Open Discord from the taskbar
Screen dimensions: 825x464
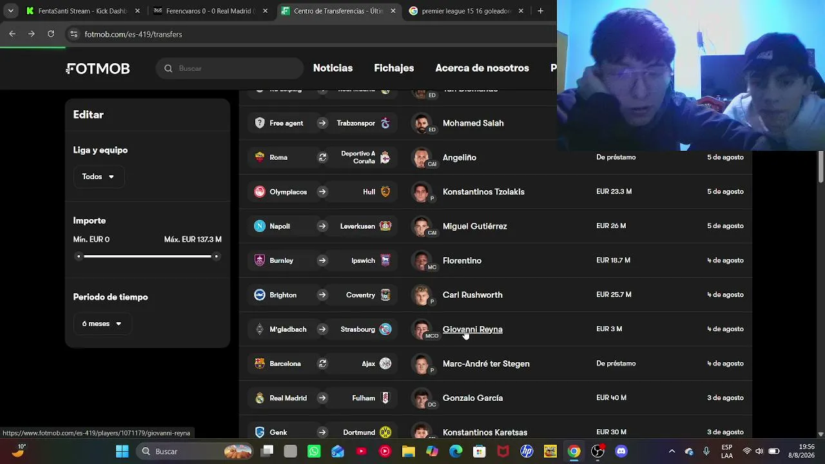pyautogui.click(x=621, y=451)
